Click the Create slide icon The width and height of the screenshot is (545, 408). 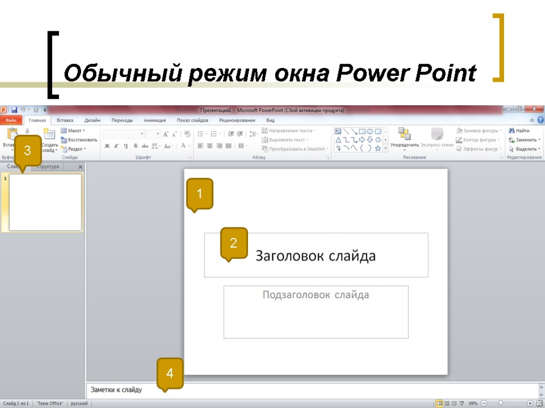pyautogui.click(x=49, y=134)
